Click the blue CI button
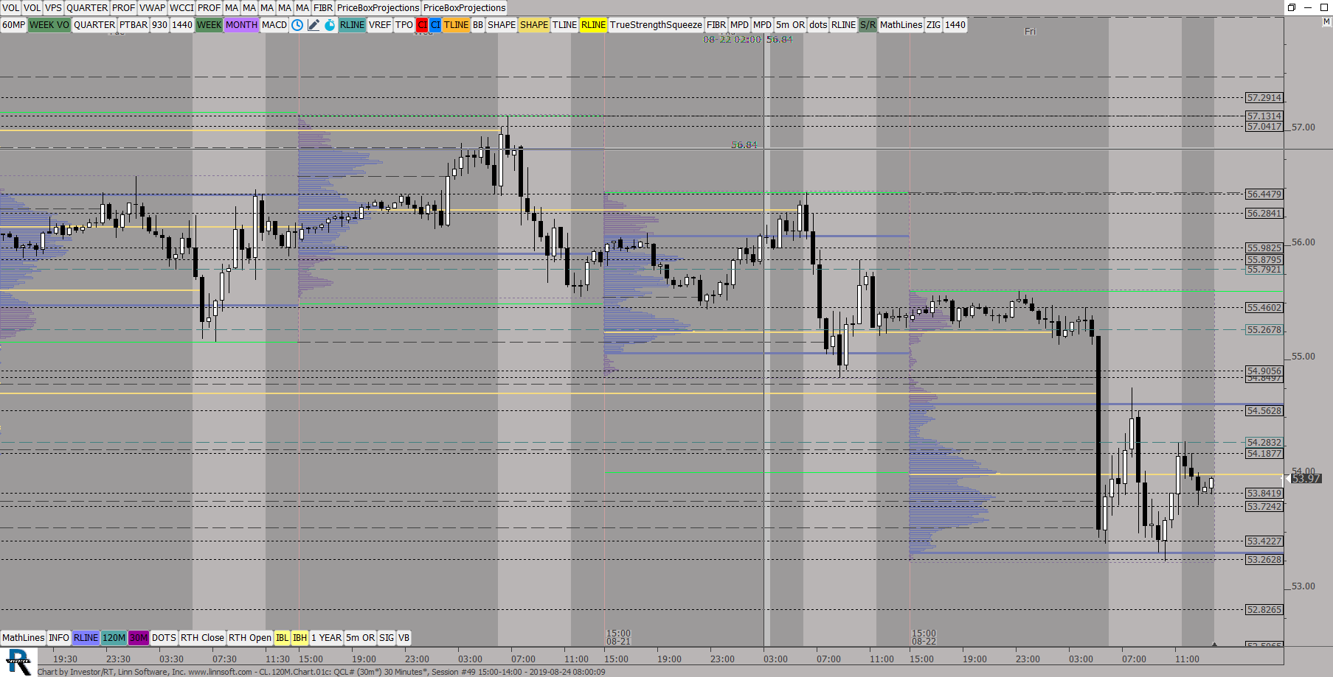 tap(435, 25)
